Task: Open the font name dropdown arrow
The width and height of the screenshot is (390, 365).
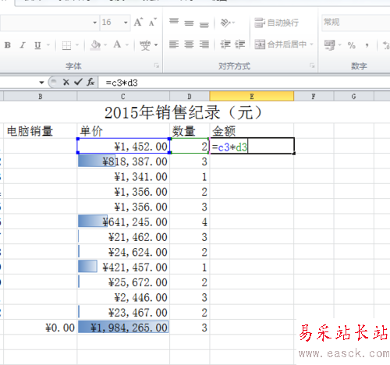Action: [95, 23]
